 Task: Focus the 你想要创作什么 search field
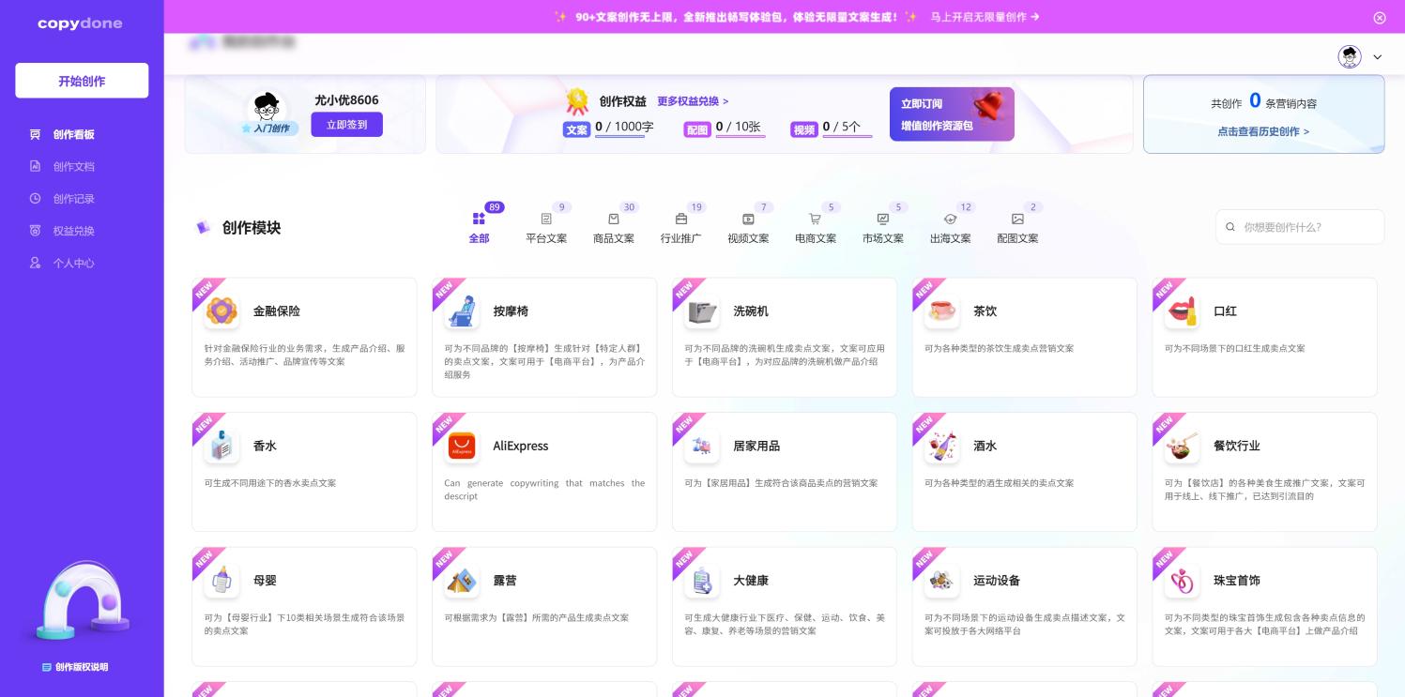pos(1300,227)
